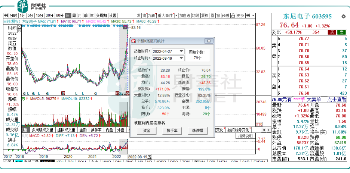Open the 终止时间 date dropdown
This screenshot has width=350, height=173.
click(x=181, y=58)
